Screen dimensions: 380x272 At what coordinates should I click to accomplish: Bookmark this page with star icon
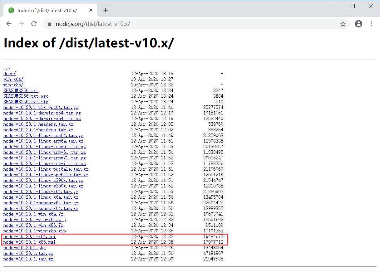tap(343, 24)
